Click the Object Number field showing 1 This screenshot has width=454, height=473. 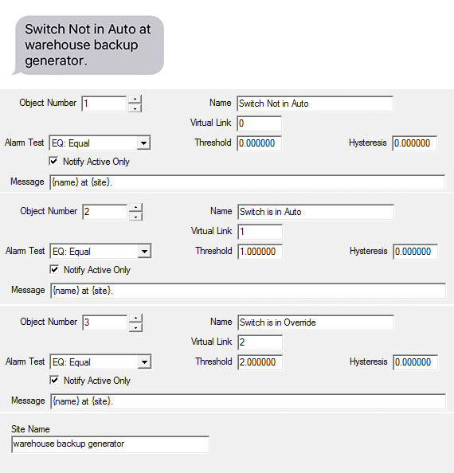tap(104, 104)
